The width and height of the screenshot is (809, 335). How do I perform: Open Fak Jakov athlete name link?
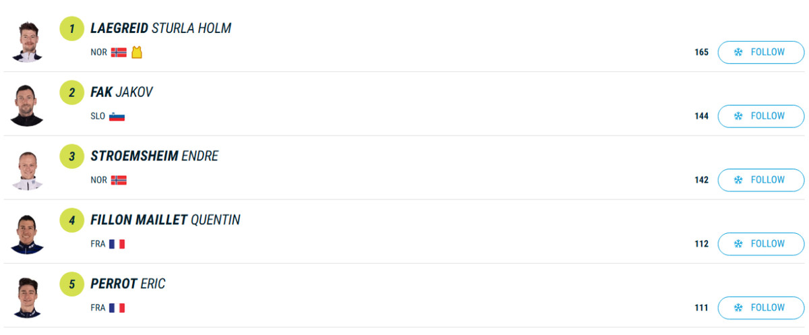point(121,92)
